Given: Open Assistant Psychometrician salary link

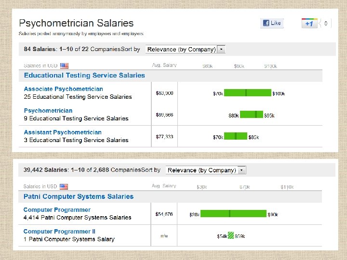Looking at the screenshot, I should point(63,132).
